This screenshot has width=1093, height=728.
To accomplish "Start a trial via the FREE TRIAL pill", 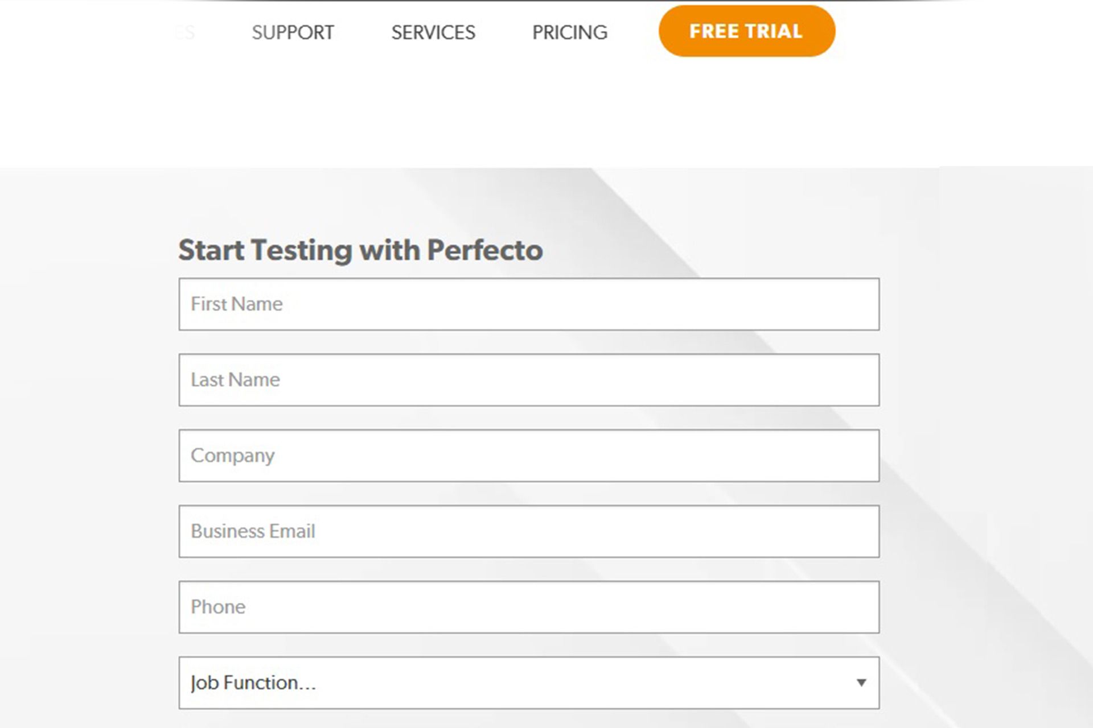I will [x=747, y=31].
